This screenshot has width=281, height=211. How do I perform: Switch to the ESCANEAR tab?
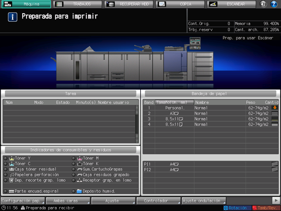[x=232, y=4]
